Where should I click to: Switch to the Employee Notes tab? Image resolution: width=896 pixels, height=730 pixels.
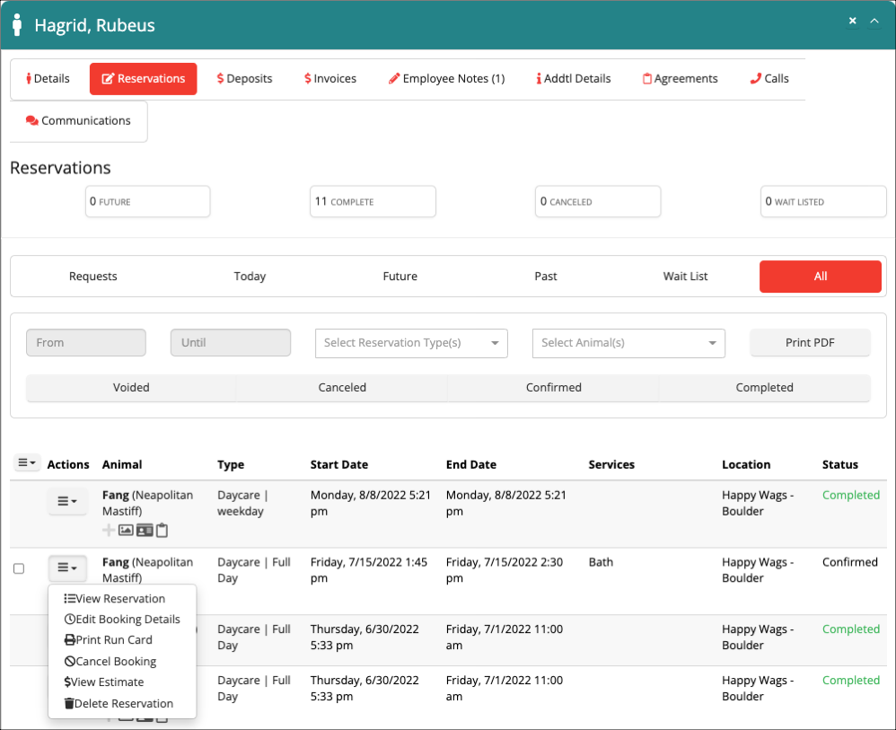pos(446,78)
